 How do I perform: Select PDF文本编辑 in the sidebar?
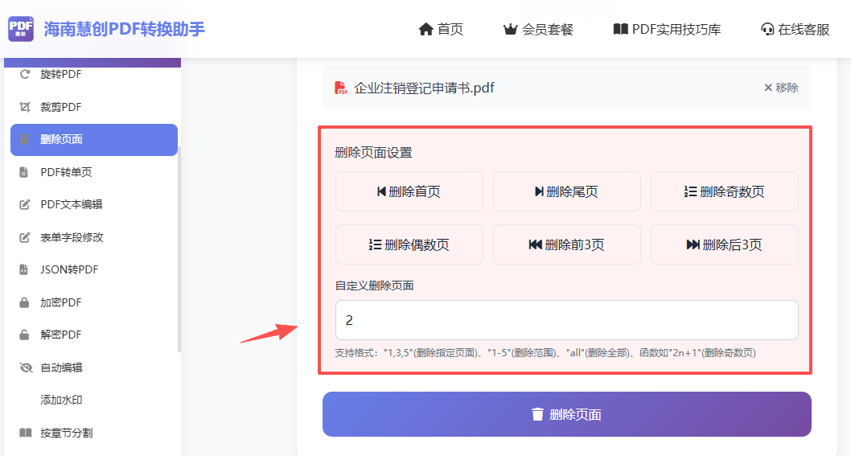94,204
